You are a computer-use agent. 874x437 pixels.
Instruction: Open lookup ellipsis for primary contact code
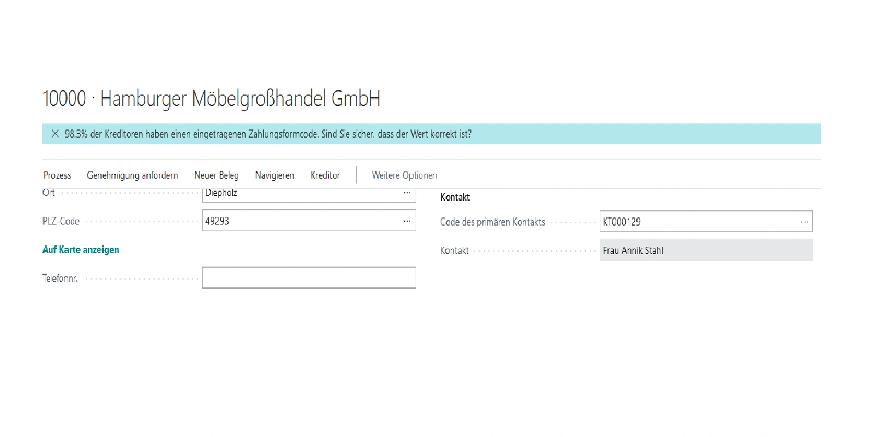click(x=804, y=222)
